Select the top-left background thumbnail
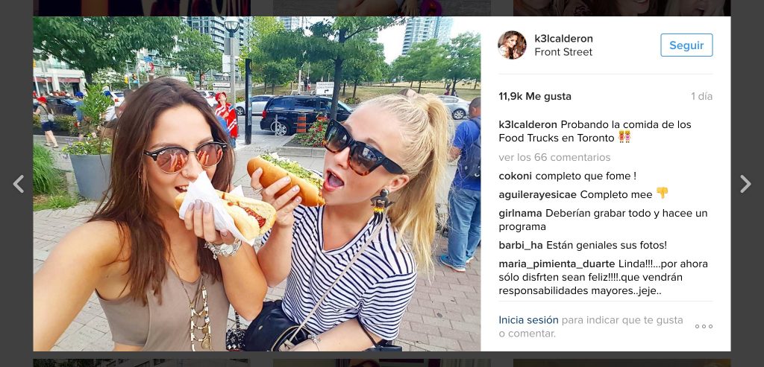The width and height of the screenshot is (764, 367). (142, 7)
